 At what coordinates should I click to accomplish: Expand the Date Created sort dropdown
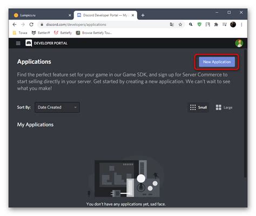[57, 107]
